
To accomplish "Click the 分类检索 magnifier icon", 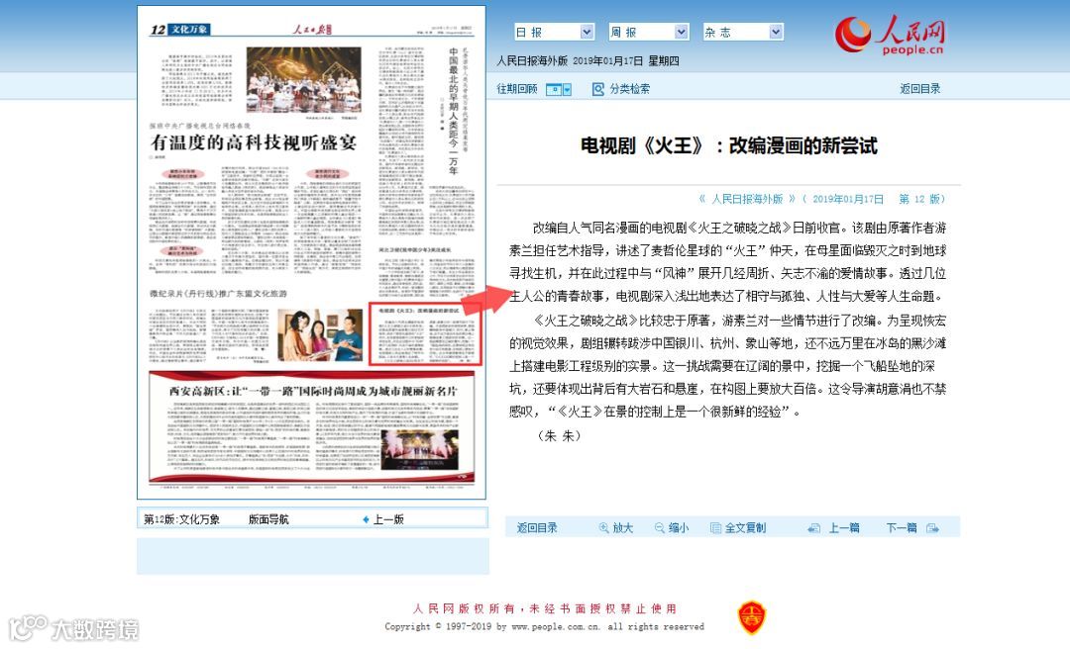I will point(597,89).
